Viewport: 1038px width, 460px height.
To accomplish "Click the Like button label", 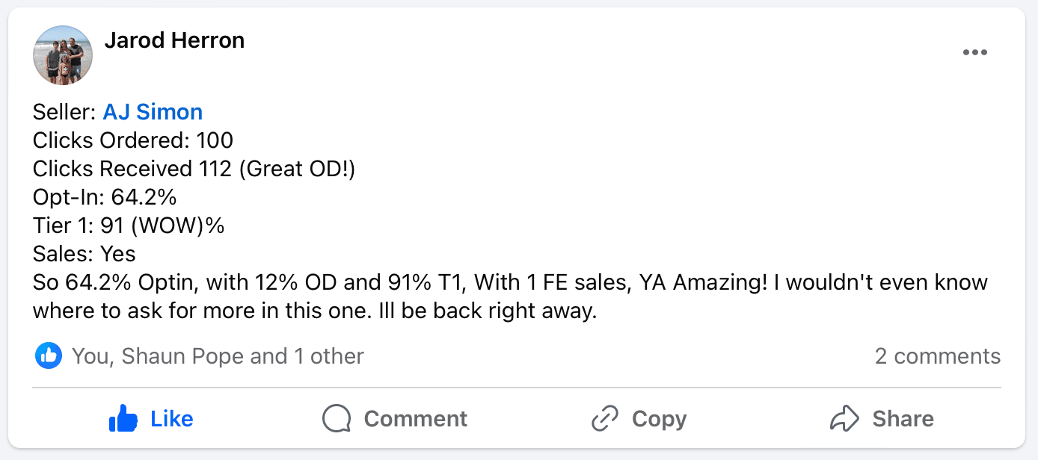I will (172, 419).
